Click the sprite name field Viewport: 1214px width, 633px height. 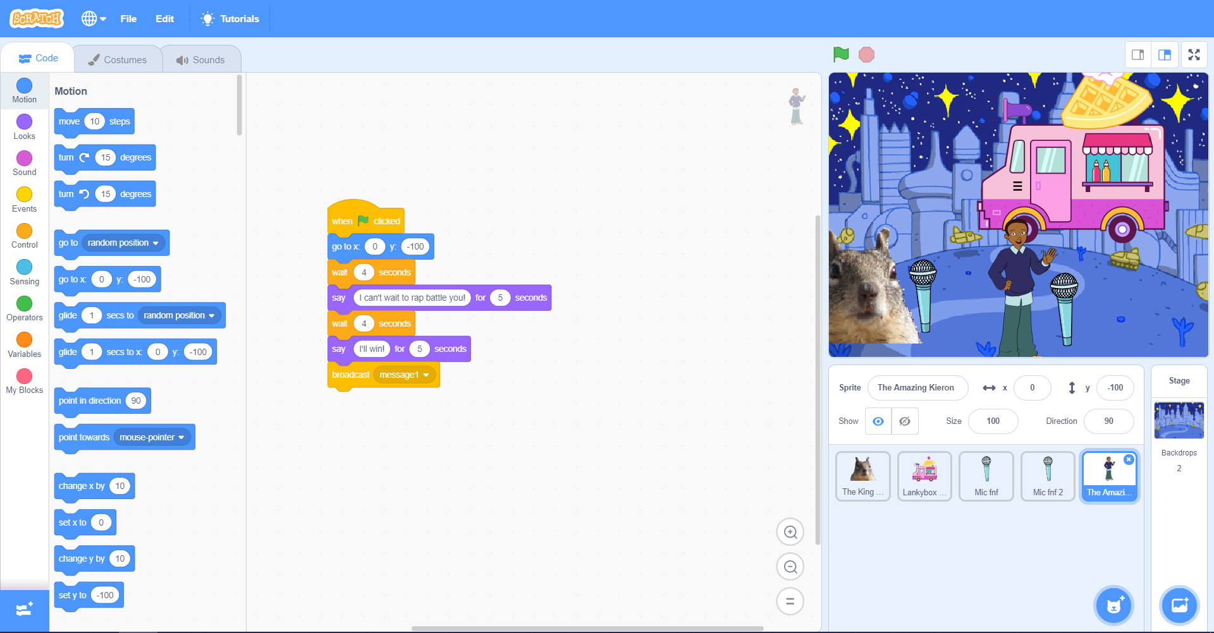coord(917,388)
